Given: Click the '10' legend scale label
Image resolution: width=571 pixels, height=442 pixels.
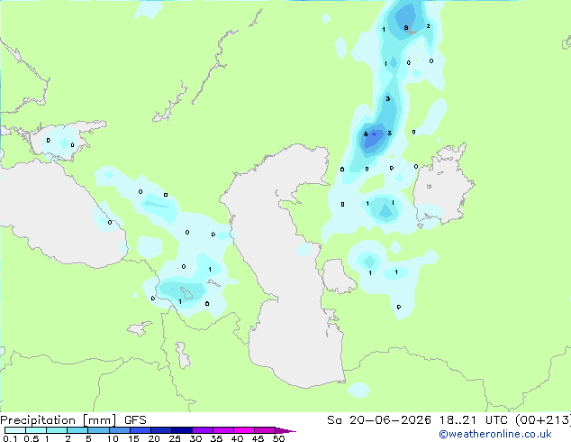Looking at the screenshot, I should pyautogui.click(x=113, y=438).
